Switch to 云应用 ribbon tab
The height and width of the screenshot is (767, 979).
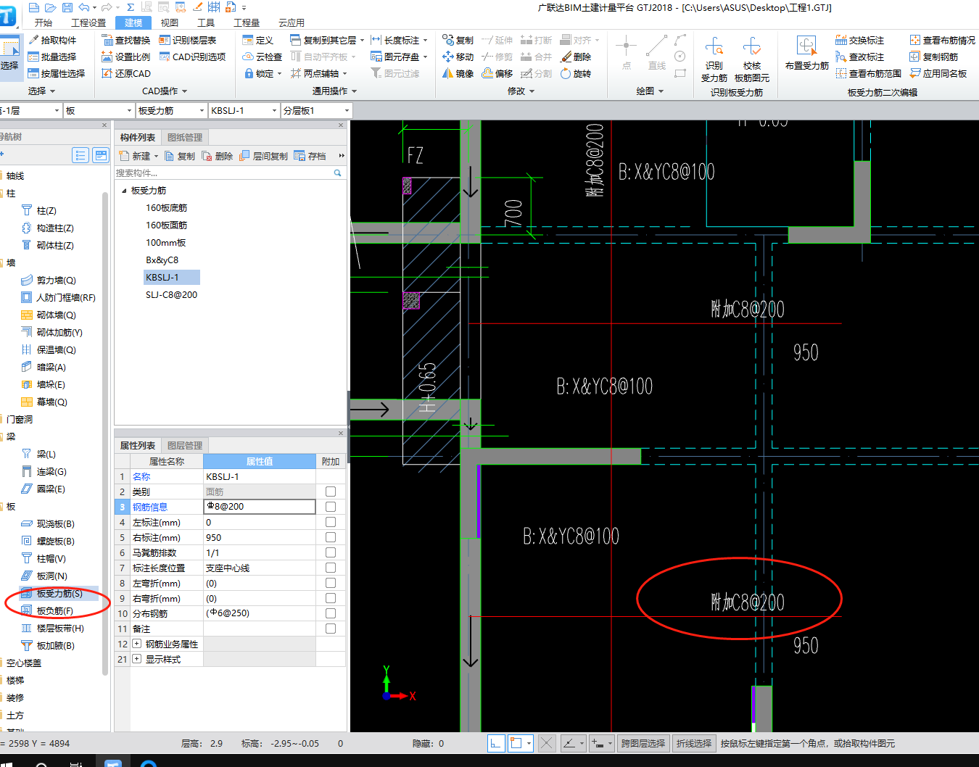click(292, 23)
